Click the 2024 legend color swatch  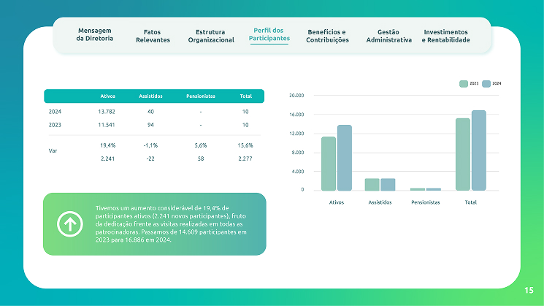coord(486,84)
